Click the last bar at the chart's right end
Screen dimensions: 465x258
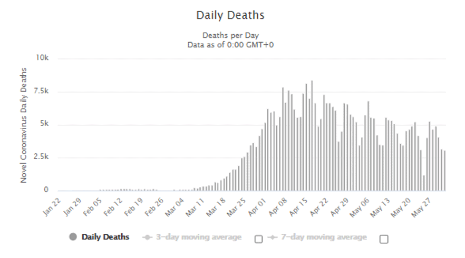coord(444,171)
